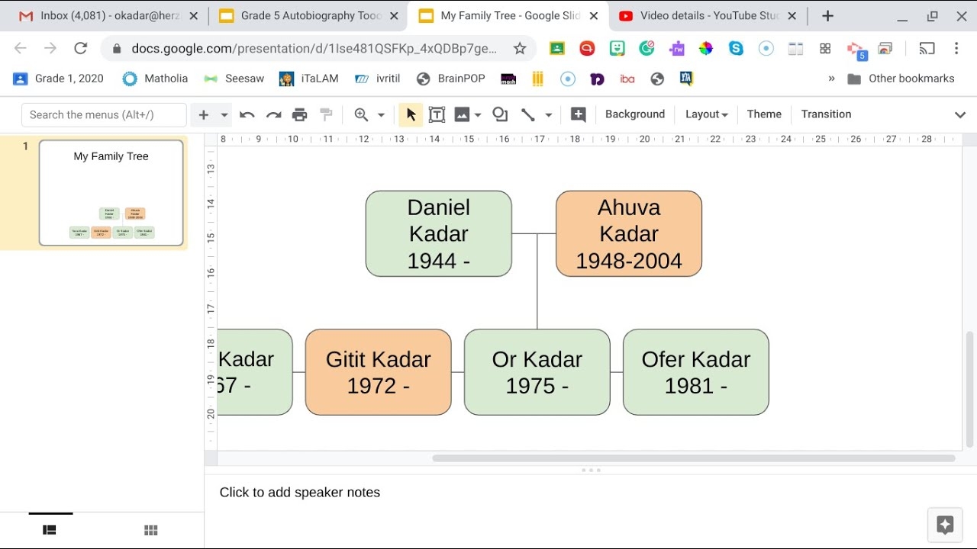
Task: Click the Undo arrow in the toolbar
Action: click(x=247, y=115)
